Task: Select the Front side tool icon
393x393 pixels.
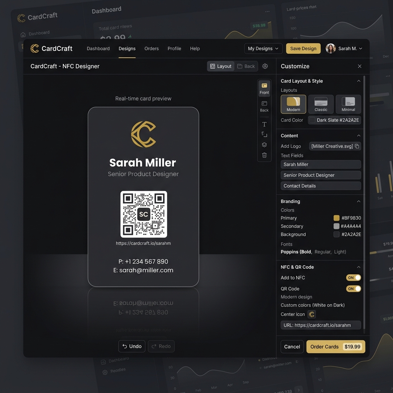Action: [264, 89]
